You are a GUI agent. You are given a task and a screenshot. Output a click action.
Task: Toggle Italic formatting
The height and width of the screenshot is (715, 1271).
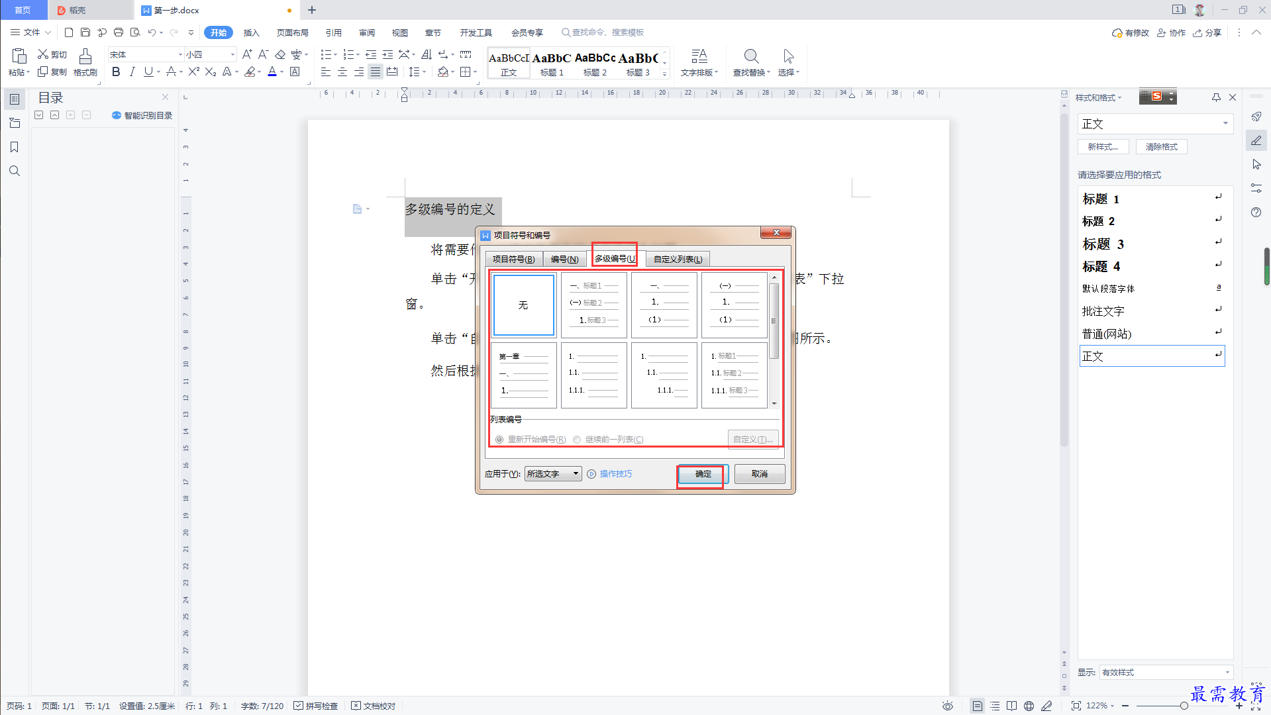(x=132, y=71)
